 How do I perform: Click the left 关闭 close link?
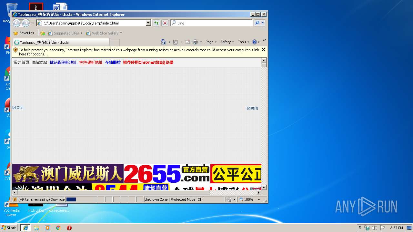click(18, 108)
